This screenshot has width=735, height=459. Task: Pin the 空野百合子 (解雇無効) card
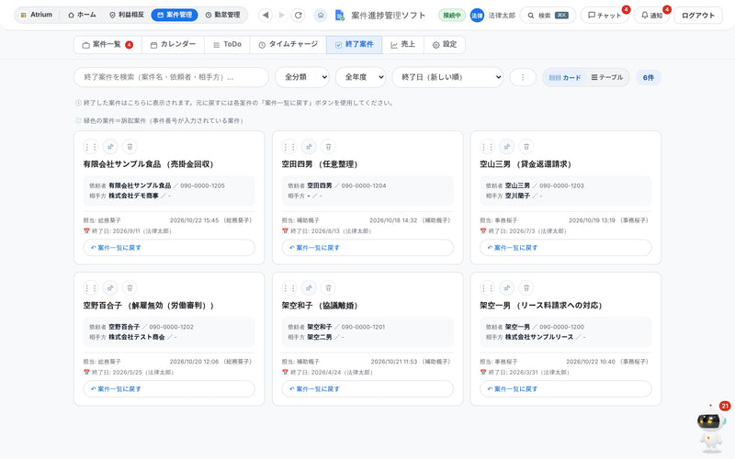point(110,288)
